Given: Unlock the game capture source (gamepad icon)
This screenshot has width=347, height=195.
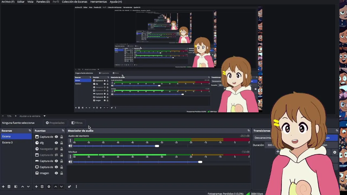Looking at the screenshot, I should (x=62, y=161).
